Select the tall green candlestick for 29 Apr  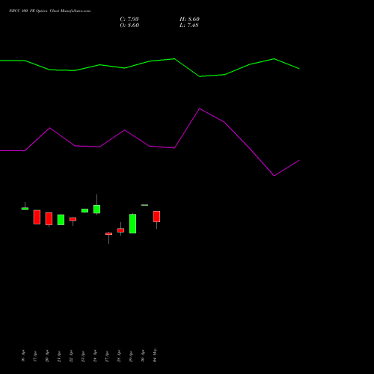coord(132,224)
